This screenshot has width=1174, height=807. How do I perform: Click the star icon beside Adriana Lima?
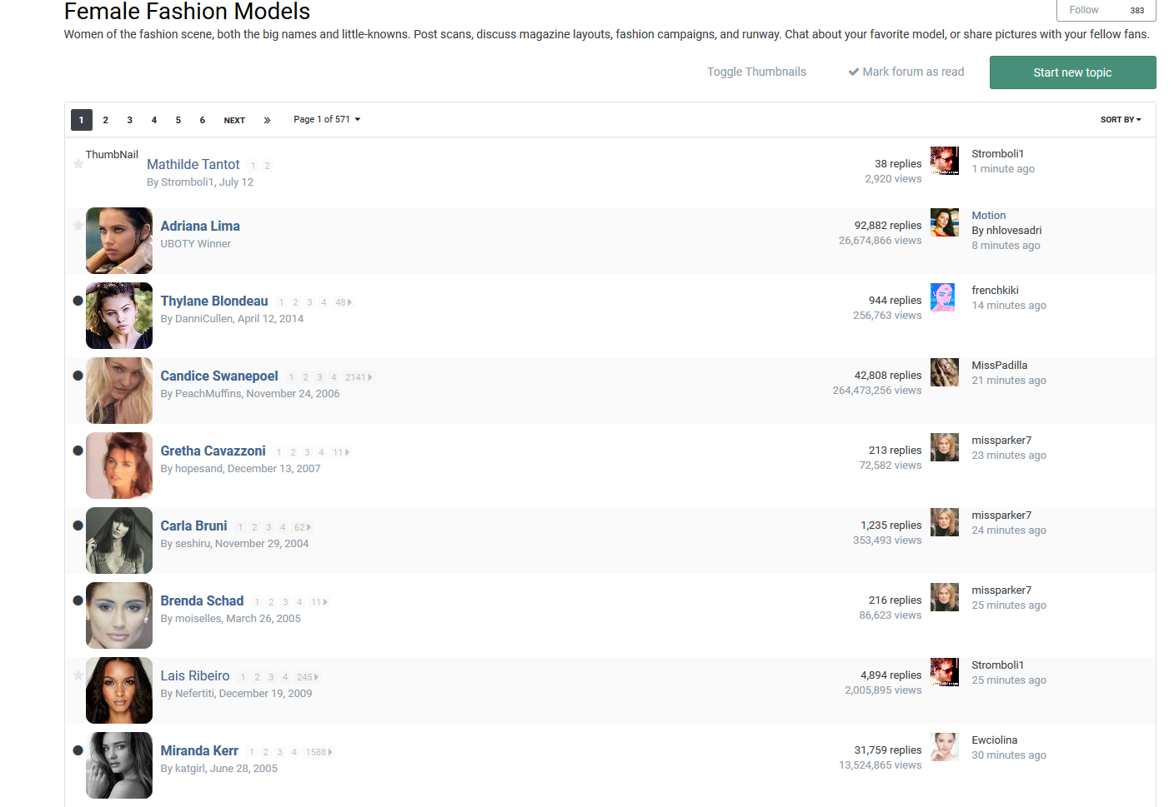[x=78, y=226]
